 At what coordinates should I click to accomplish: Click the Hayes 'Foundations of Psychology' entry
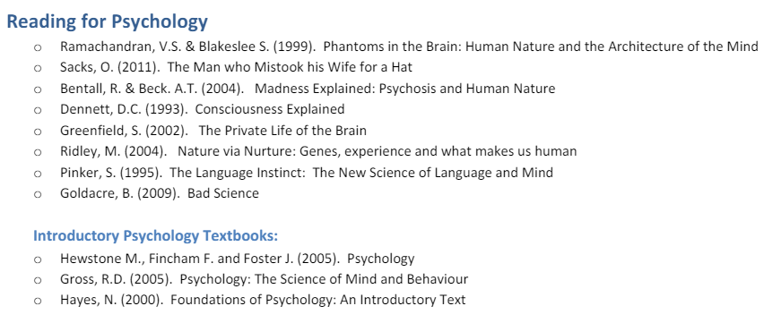[x=263, y=300]
